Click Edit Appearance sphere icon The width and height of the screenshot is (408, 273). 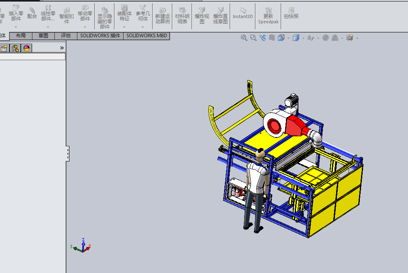[x=326, y=38]
